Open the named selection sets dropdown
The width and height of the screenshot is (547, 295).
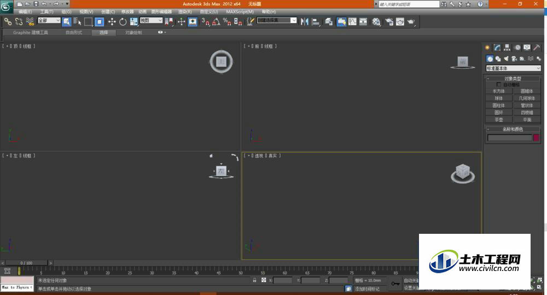[277, 21]
